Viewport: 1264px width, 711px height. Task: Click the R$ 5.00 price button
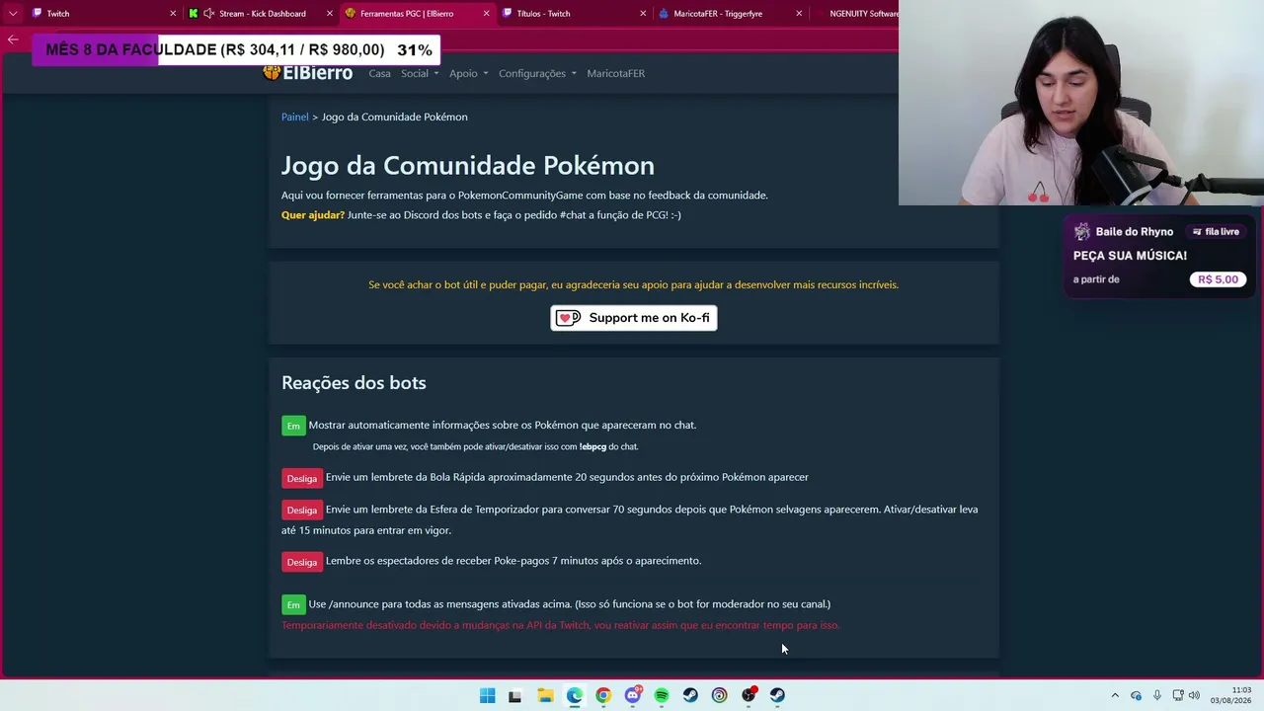pyautogui.click(x=1218, y=279)
